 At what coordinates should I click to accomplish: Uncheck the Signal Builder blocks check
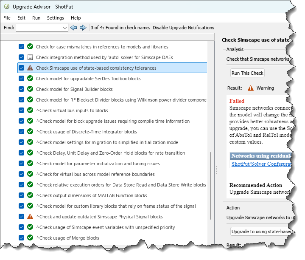(22, 89)
